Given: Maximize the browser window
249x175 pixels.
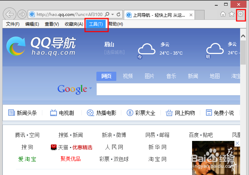Looking at the screenshot, I should coord(226,5).
